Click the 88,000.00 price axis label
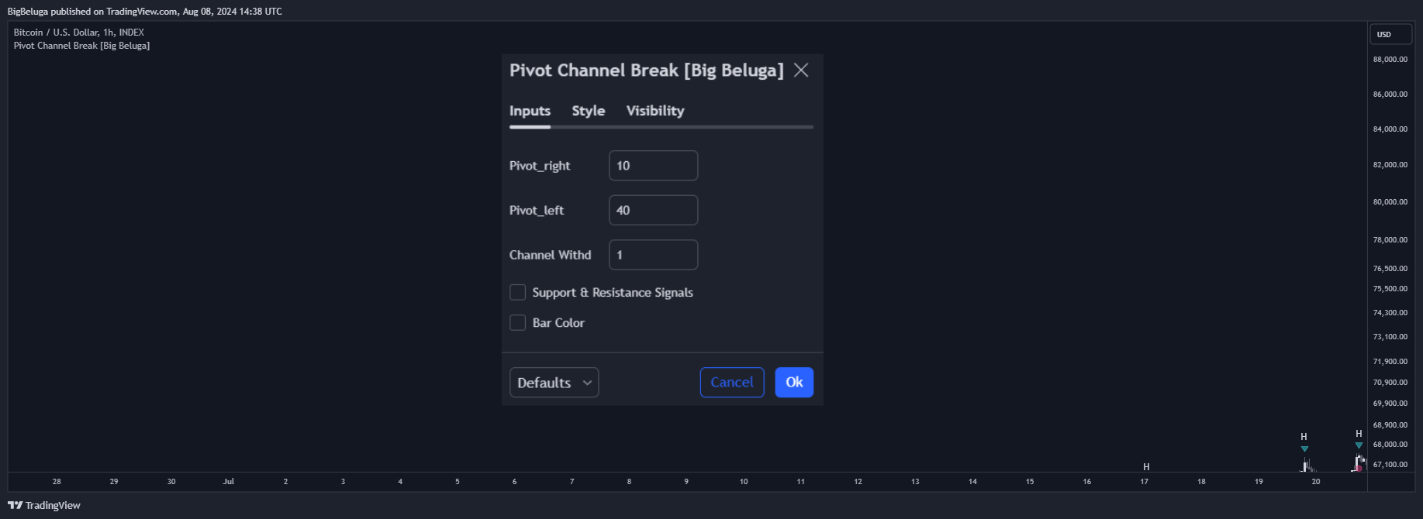 [1390, 60]
